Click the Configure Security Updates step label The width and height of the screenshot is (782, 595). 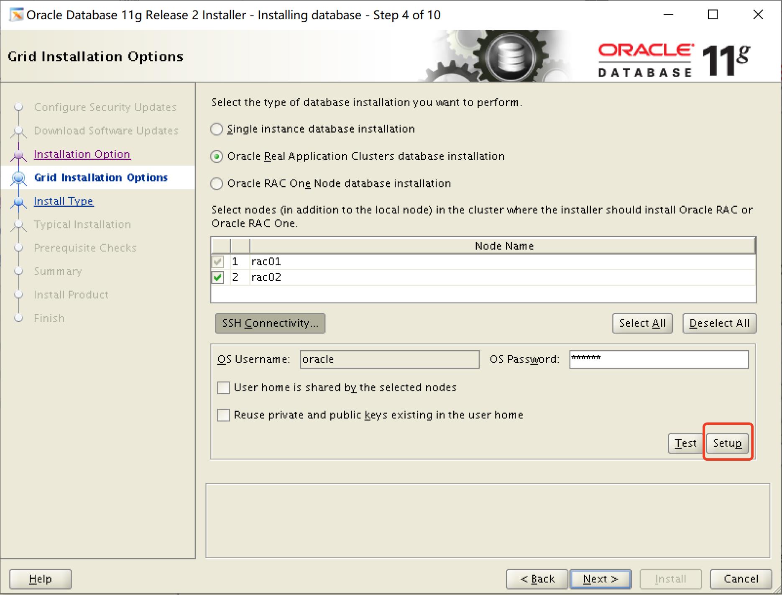[x=105, y=107]
